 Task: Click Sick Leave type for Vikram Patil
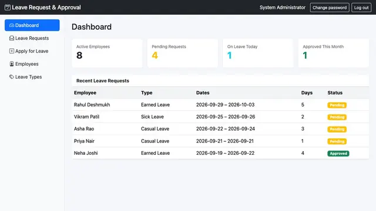(152, 117)
